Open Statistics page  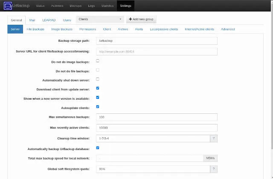click(x=107, y=6)
